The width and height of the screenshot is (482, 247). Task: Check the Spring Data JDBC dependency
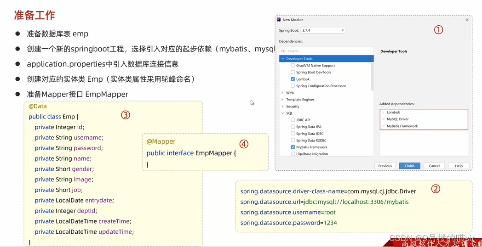click(293, 134)
